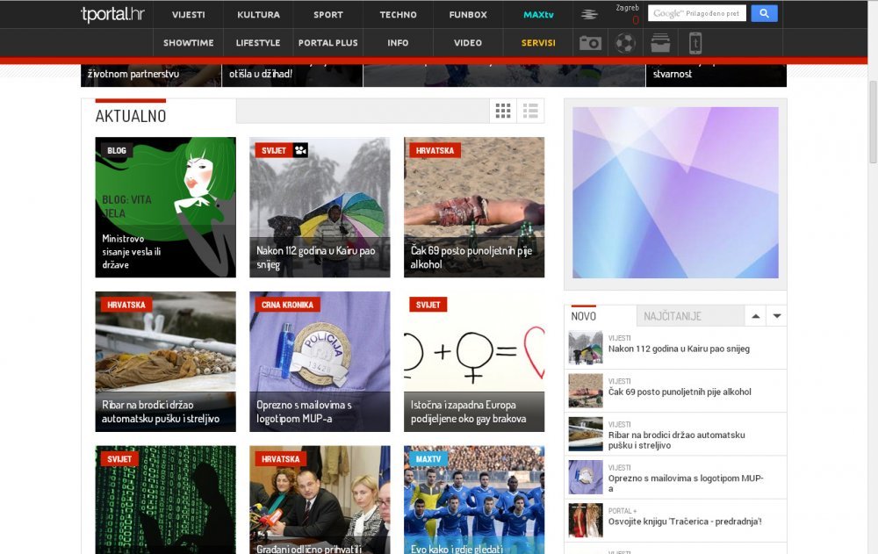Viewport: 878px width, 554px height.
Task: Open the FUNBOX section
Action: (468, 15)
